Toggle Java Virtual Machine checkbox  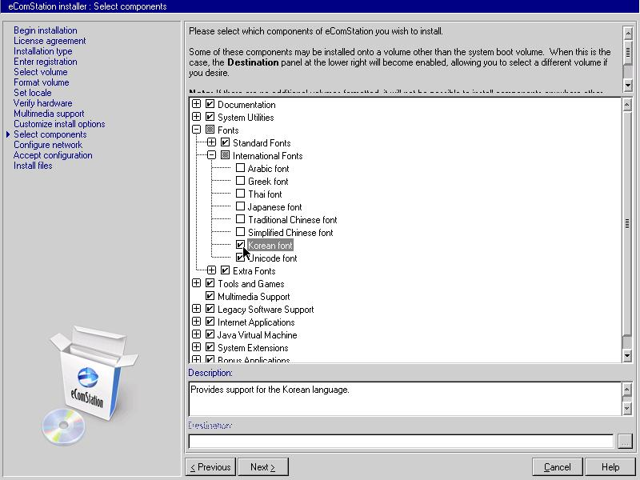click(x=210, y=334)
